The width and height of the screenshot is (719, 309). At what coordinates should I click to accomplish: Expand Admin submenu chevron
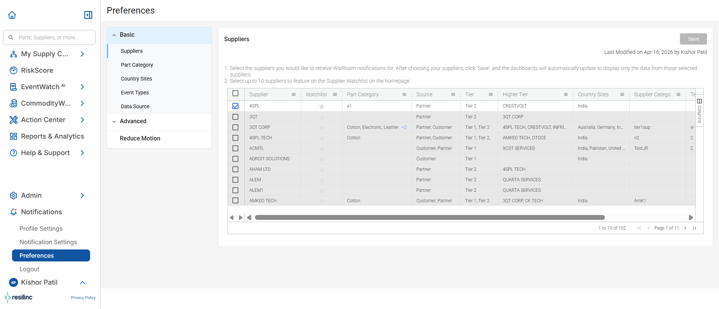(82, 196)
